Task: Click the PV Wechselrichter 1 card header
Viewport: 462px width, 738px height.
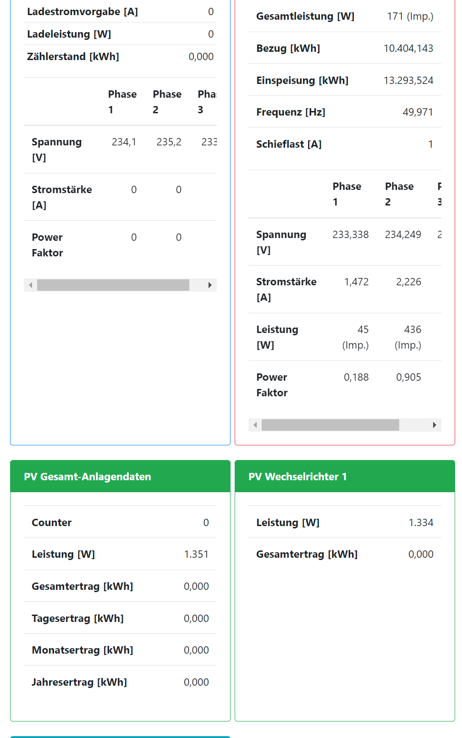Action: (345, 477)
